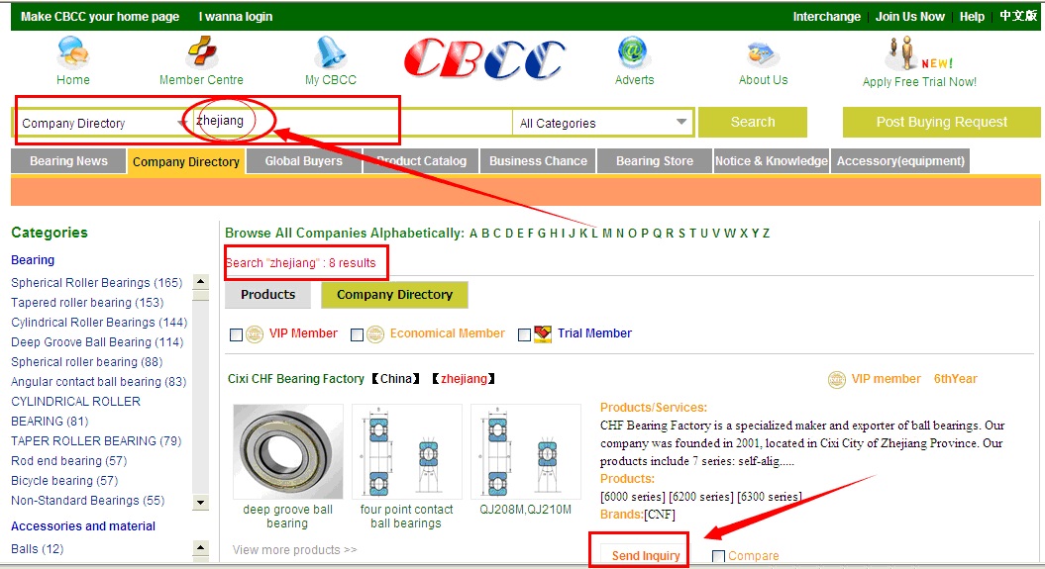1045x569 pixels.
Task: Click the About Us icon
Action: pyautogui.click(x=763, y=52)
